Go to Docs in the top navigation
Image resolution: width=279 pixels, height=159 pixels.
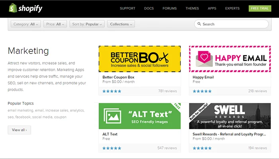click(x=149, y=8)
